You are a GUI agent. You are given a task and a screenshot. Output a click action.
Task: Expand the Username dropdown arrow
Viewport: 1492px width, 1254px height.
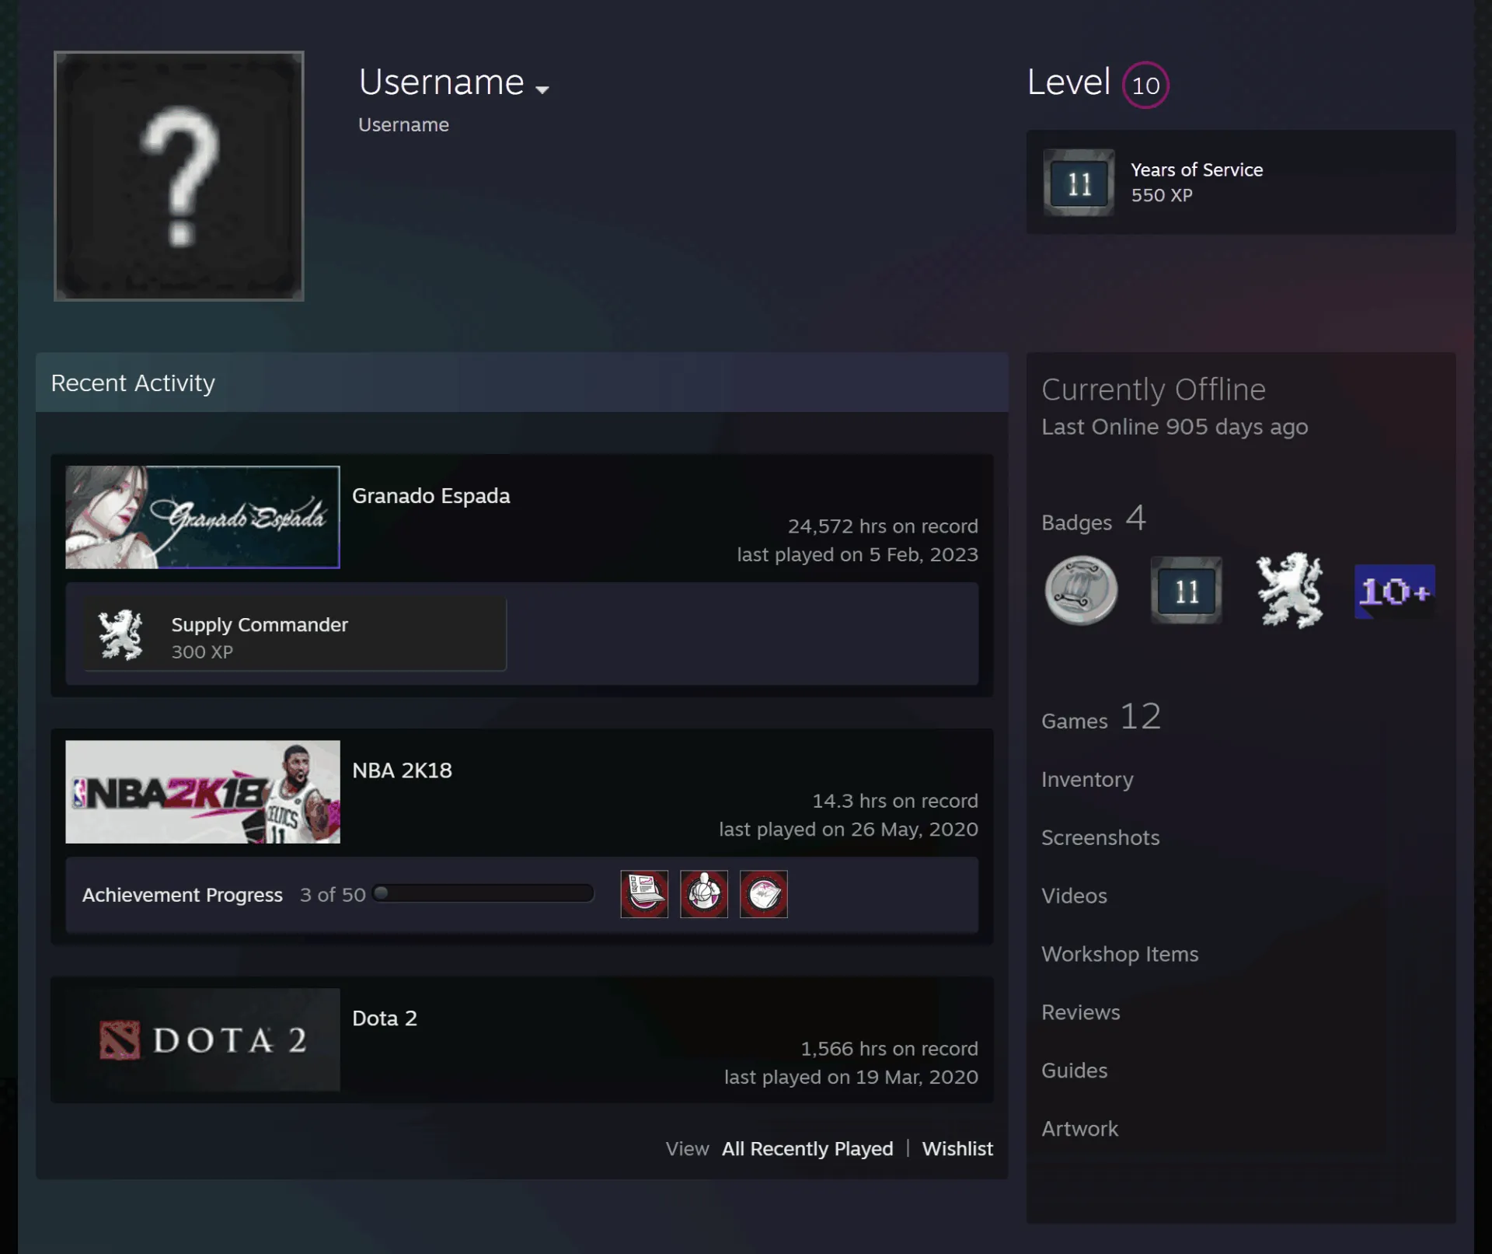[542, 89]
